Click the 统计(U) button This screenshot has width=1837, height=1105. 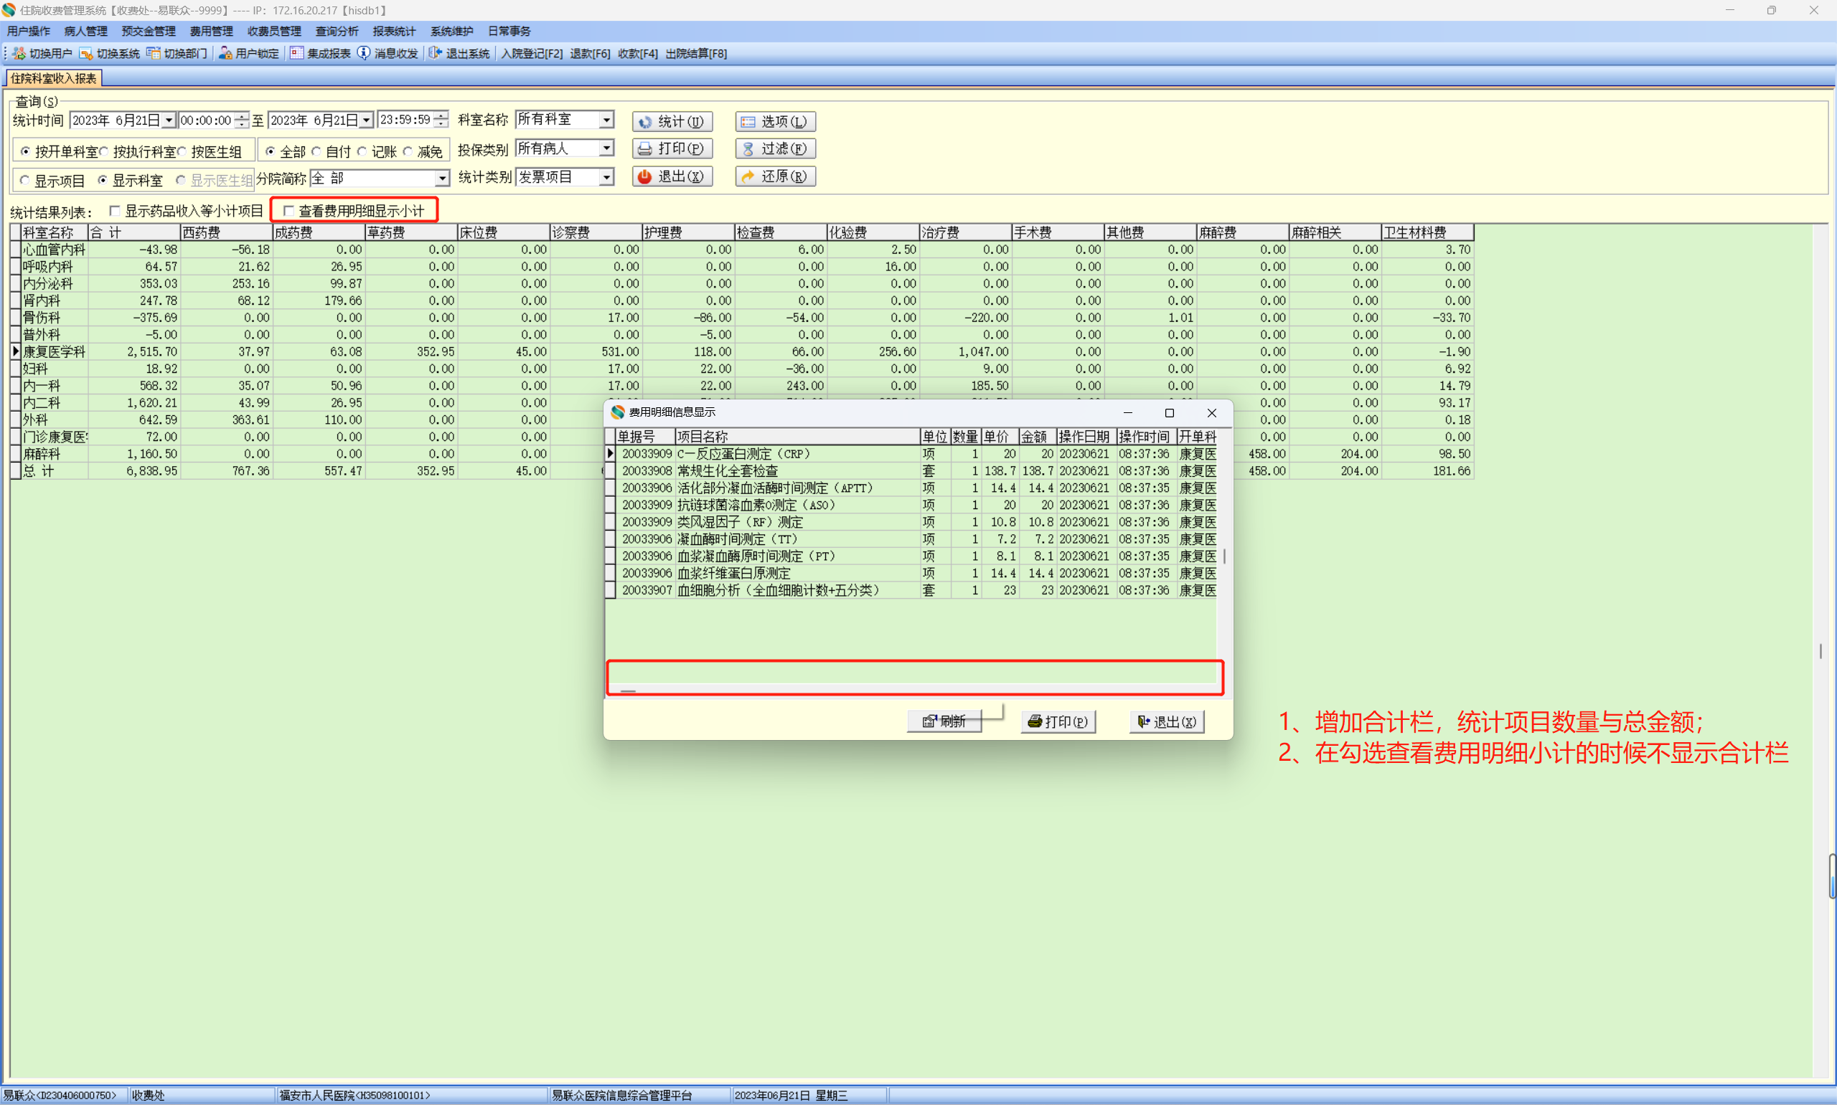point(672,121)
